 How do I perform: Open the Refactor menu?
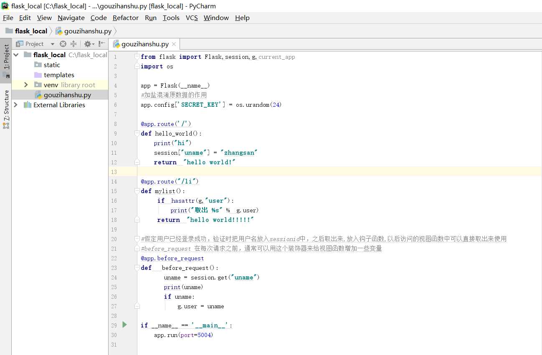pos(126,18)
